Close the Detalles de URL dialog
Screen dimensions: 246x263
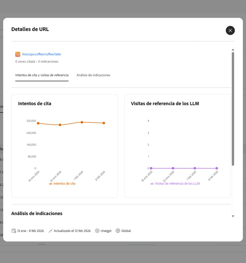coord(230,30)
